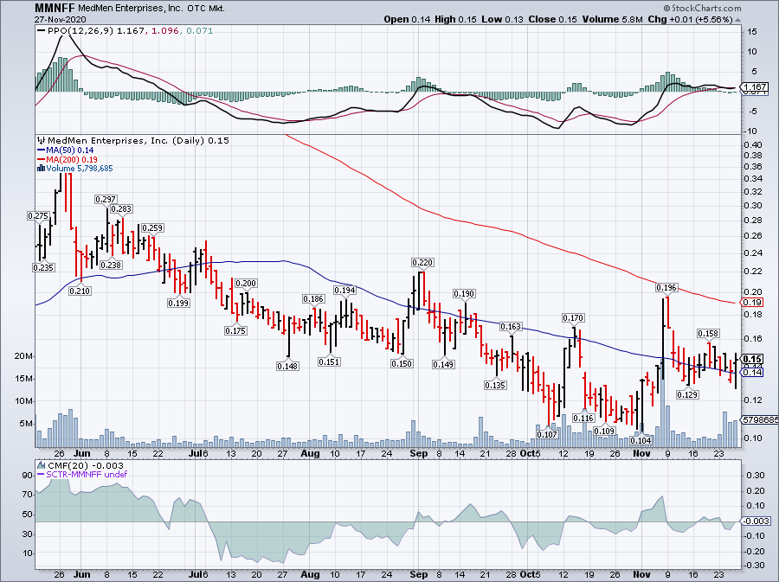Click the 0.196 November high label
The height and width of the screenshot is (582, 779).
[666, 288]
